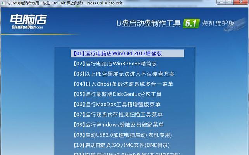
Task: Select [09] USB2.0 accelerated boot entry
Action: (x=123, y=135)
